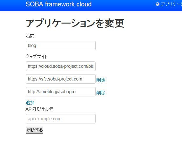The image size is (182, 147).
Task: Go to SOBA framework cloud home link
Action: 58,4
